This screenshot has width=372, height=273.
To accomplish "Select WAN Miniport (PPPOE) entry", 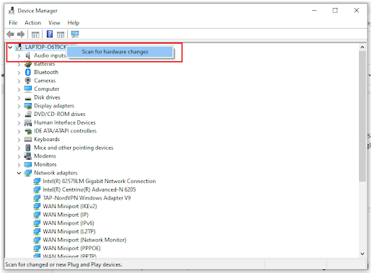I will click(x=71, y=248).
